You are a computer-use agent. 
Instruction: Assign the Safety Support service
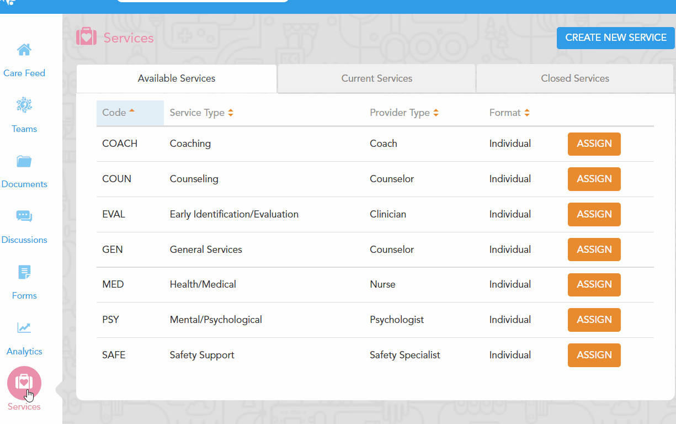tap(594, 356)
